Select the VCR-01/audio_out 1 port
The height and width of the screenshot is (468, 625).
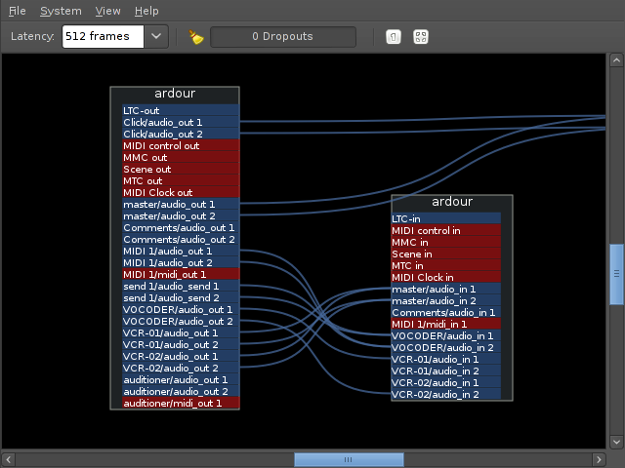[x=181, y=333]
